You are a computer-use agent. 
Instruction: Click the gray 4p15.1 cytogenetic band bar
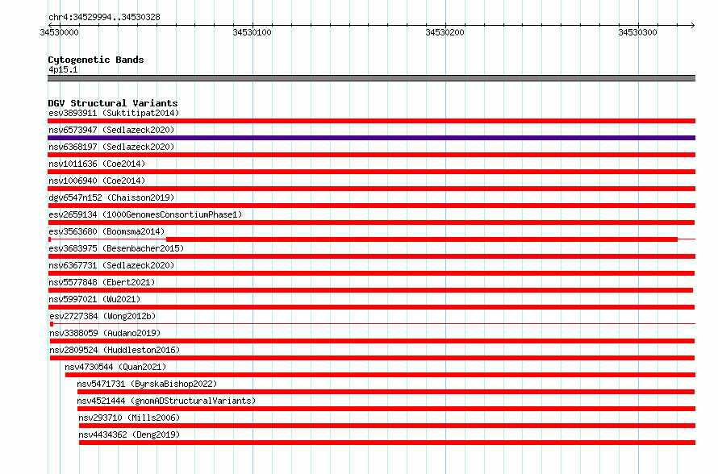click(371, 78)
